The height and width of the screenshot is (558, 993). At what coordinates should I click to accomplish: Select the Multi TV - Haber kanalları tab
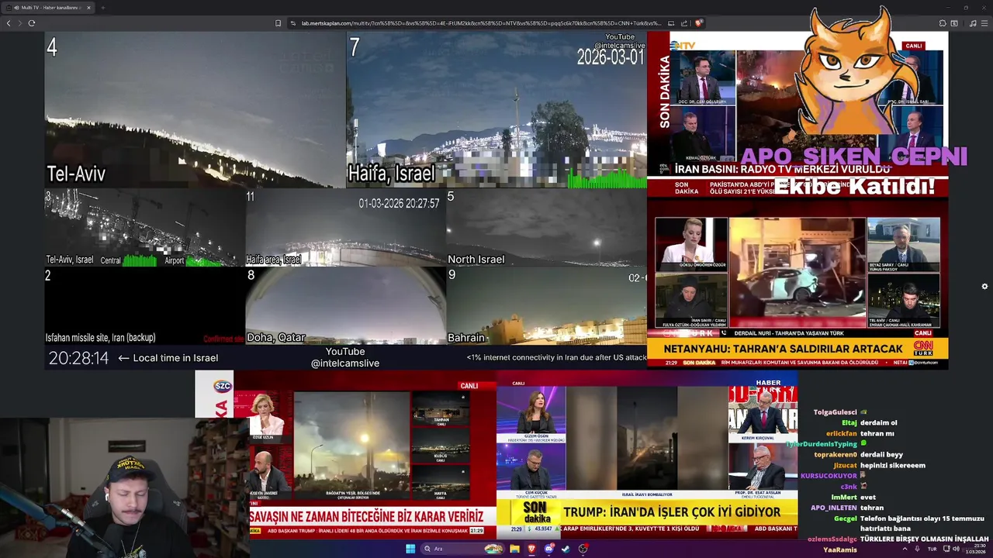pos(50,8)
